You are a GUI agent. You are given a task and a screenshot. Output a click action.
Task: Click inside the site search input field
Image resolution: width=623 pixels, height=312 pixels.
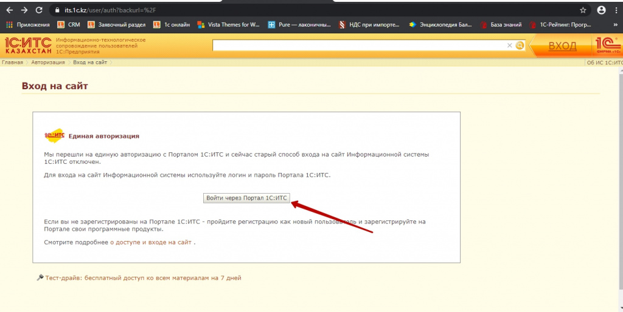pos(359,46)
